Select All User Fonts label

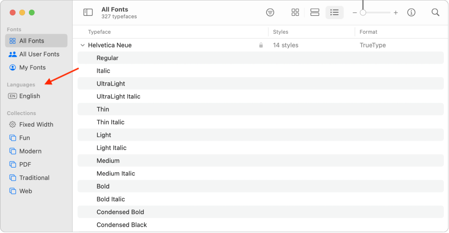pos(39,54)
